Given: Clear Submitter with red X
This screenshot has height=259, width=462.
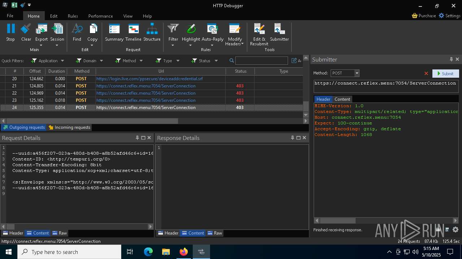Looking at the screenshot, I should pos(426,73).
